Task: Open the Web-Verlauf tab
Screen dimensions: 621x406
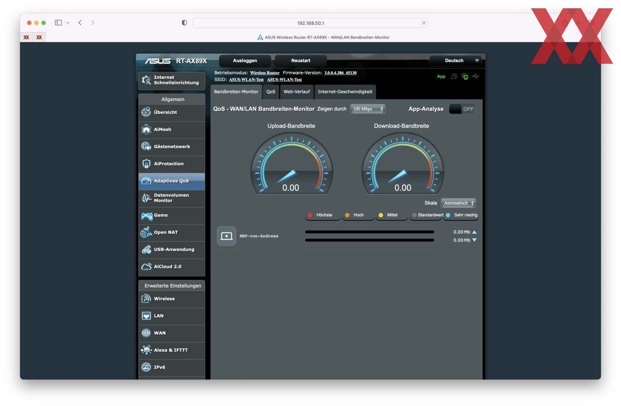Action: pyautogui.click(x=297, y=92)
